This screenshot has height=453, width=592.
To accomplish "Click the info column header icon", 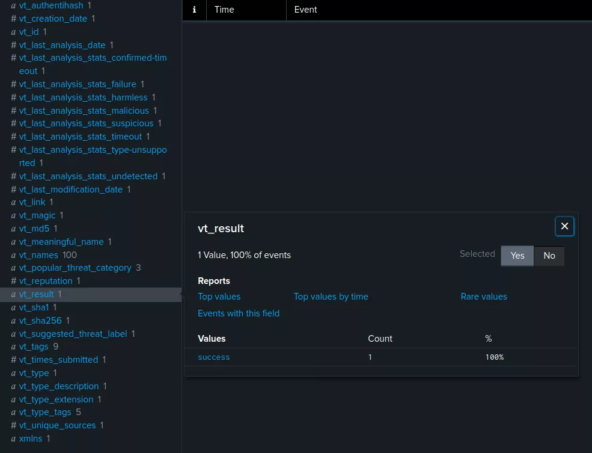I will pos(194,10).
